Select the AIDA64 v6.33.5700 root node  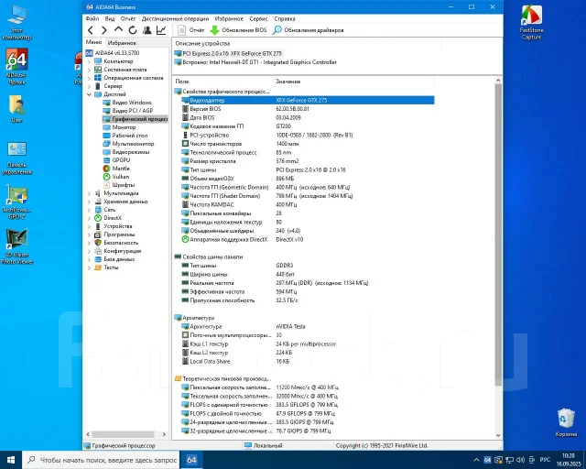[x=113, y=53]
